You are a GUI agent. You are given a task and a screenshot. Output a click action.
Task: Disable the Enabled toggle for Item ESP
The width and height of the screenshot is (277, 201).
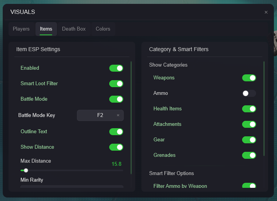pyautogui.click(x=116, y=68)
